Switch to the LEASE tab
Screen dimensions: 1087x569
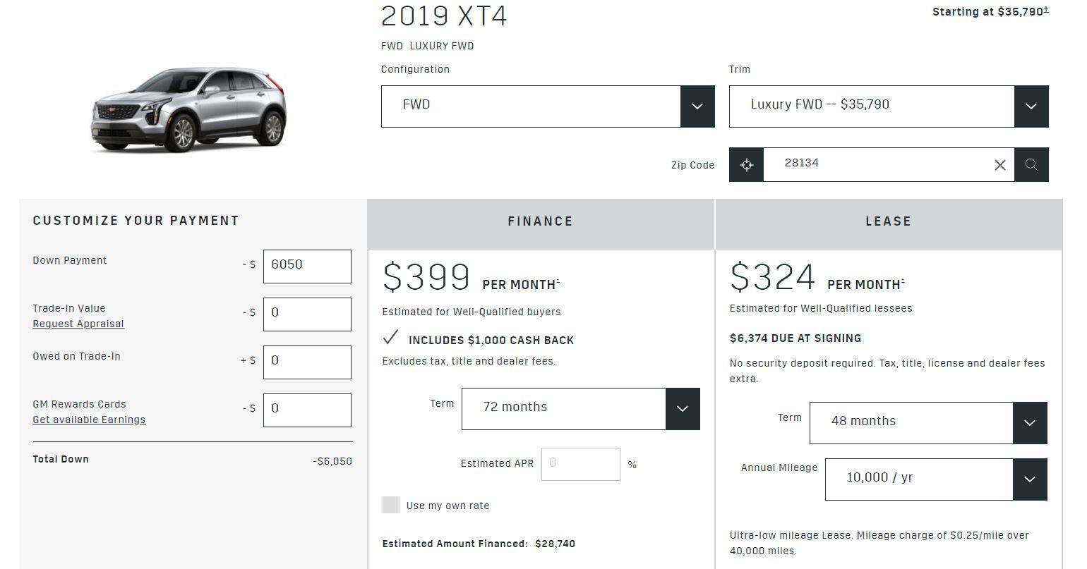tap(888, 221)
